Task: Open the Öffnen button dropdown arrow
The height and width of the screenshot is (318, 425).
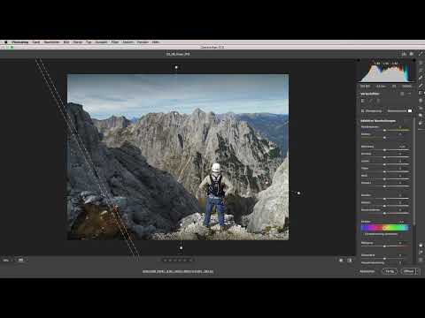Action: click(417, 271)
